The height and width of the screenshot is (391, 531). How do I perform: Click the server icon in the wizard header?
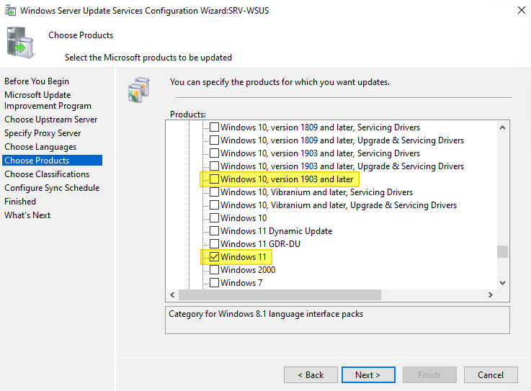tap(20, 43)
